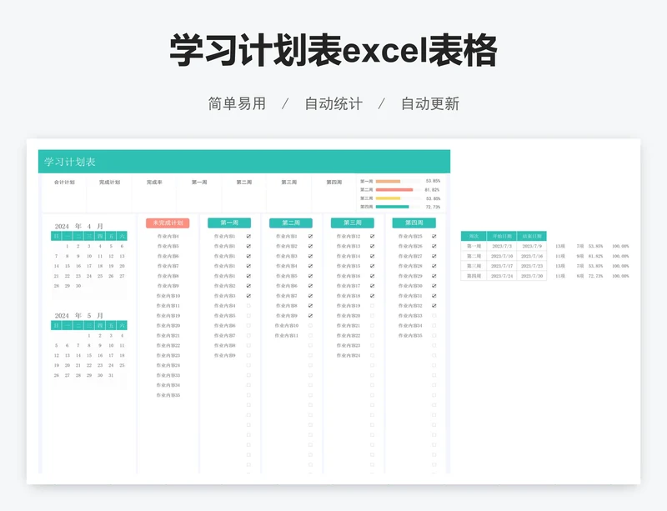Tick 作业内容9 checkbox in 第一周 column
This screenshot has width=667, height=511.
(248, 355)
